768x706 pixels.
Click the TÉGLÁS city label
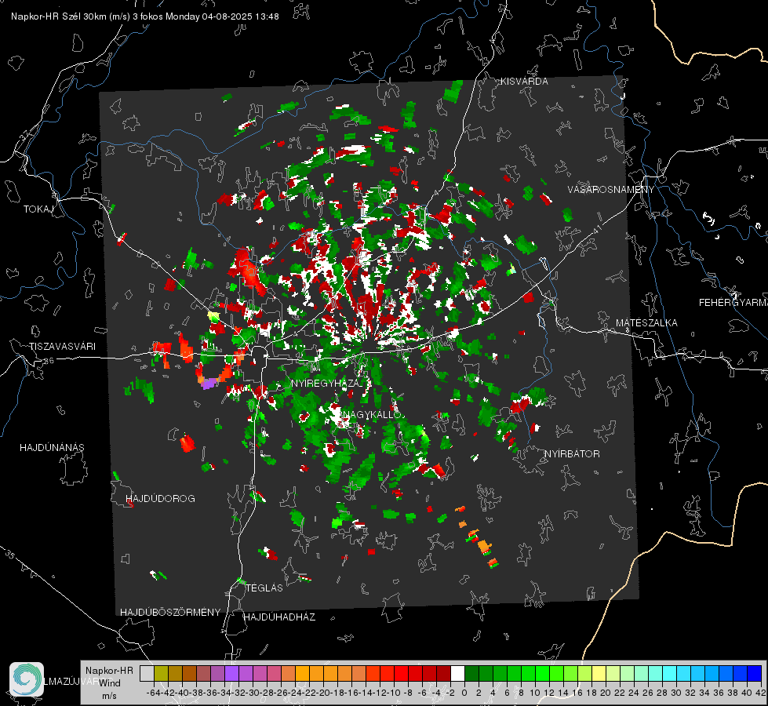click(264, 588)
